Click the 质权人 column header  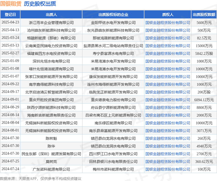168,15
